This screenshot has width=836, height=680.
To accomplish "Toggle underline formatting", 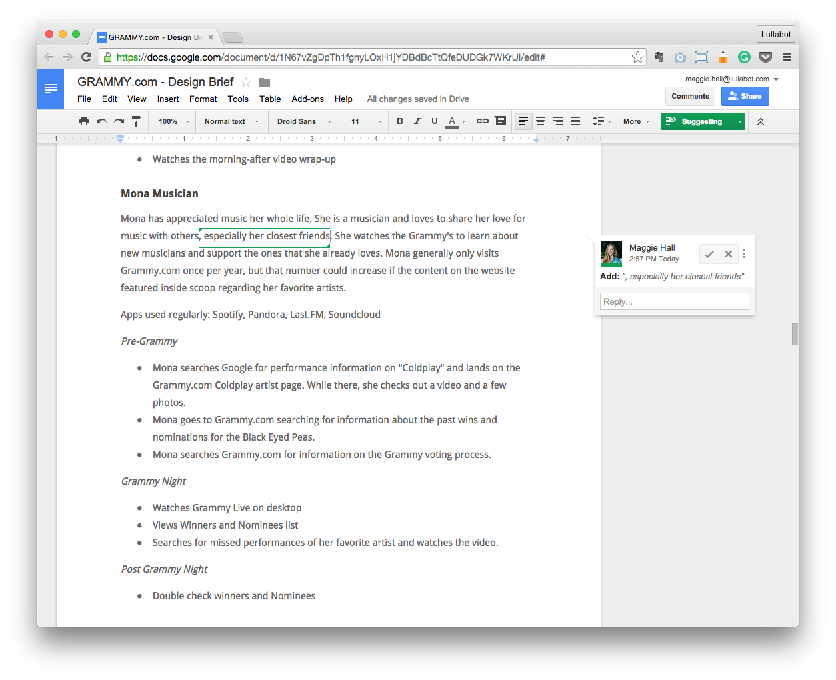I will tap(435, 121).
